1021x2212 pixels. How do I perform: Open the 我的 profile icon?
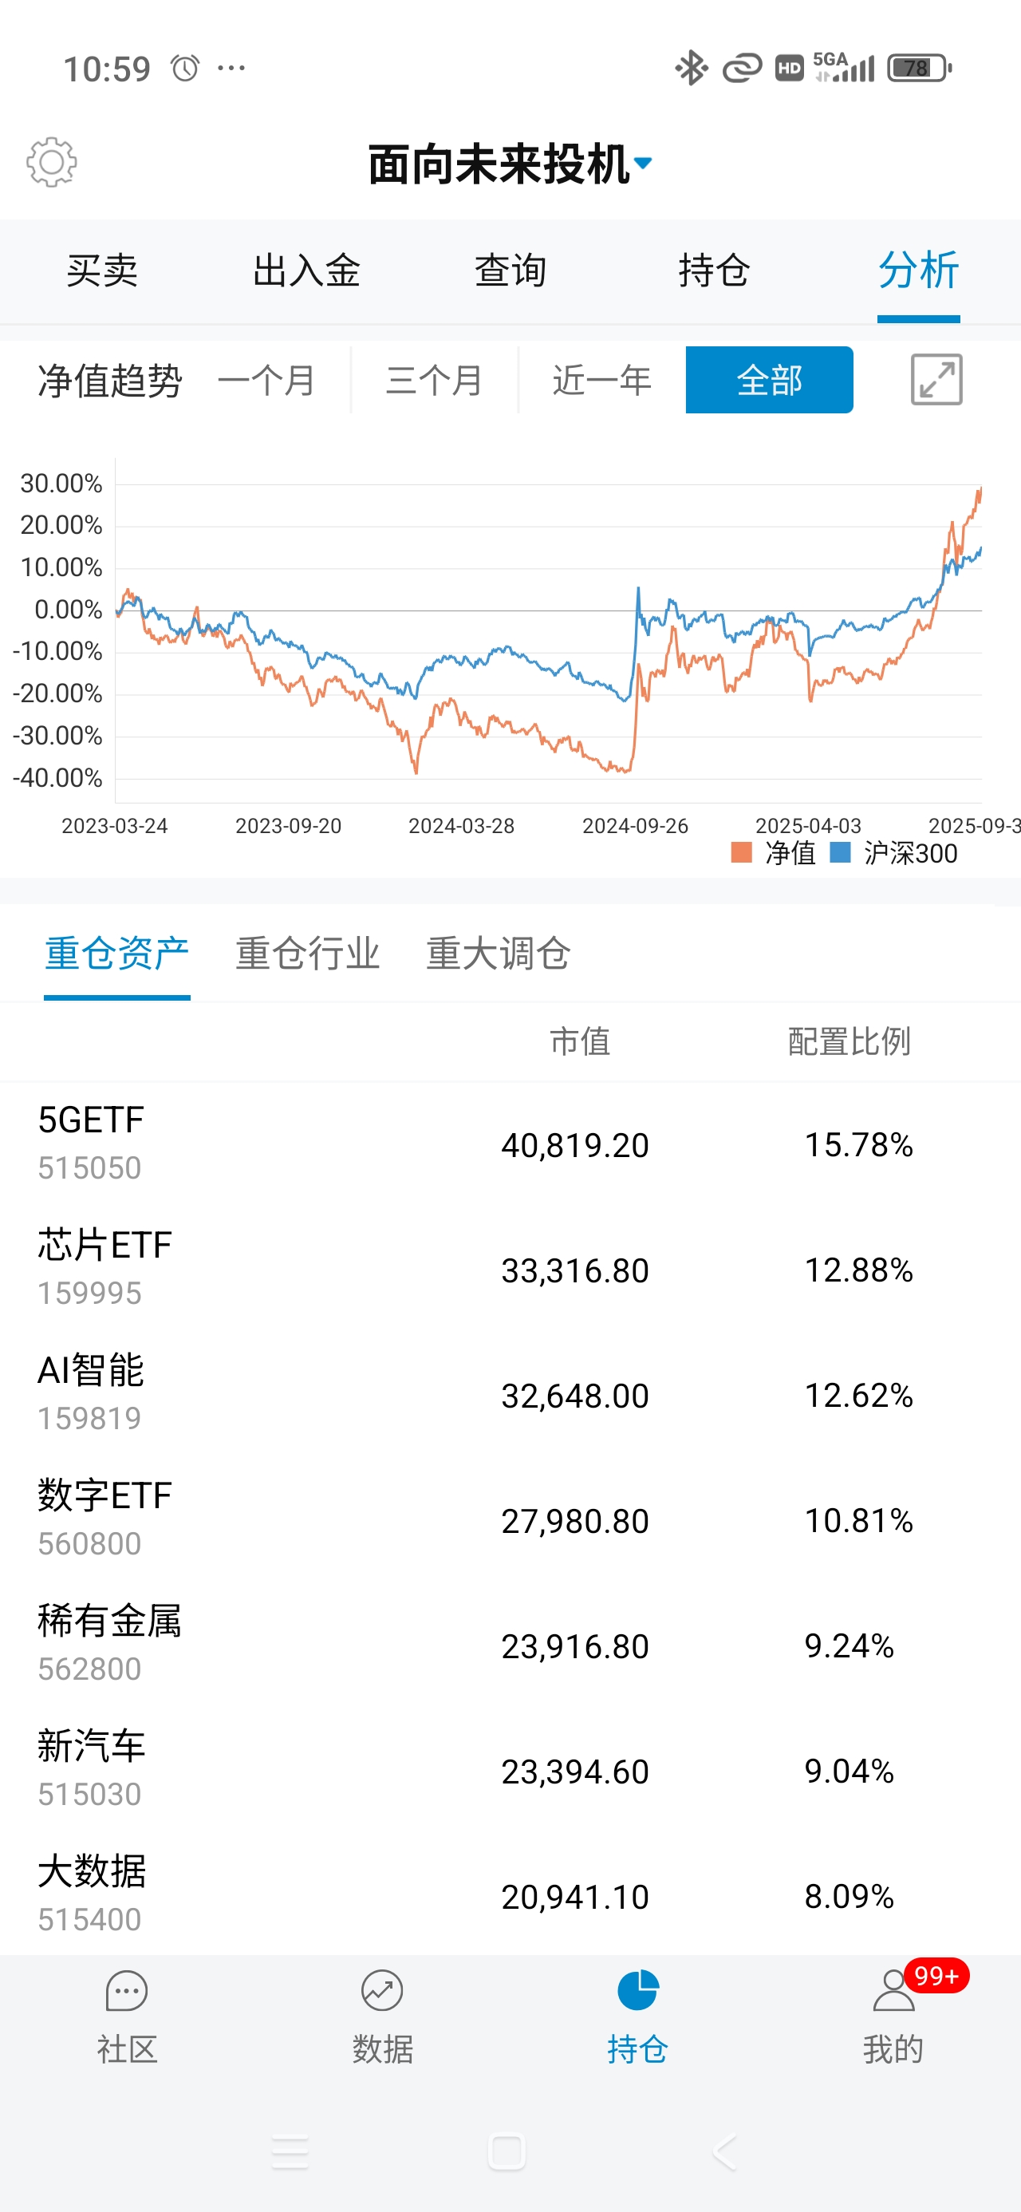[893, 1990]
